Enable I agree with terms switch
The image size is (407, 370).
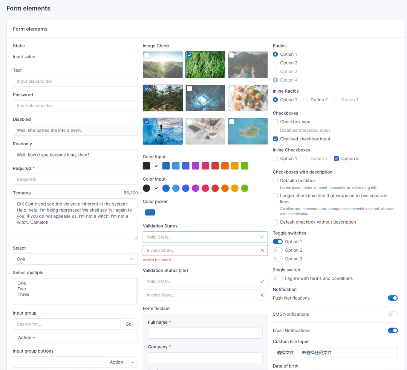coord(278,278)
